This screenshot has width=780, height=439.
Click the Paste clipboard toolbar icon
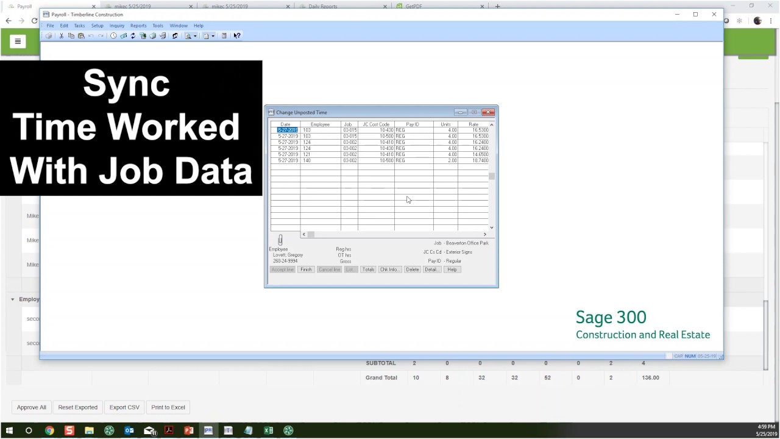[x=80, y=36]
